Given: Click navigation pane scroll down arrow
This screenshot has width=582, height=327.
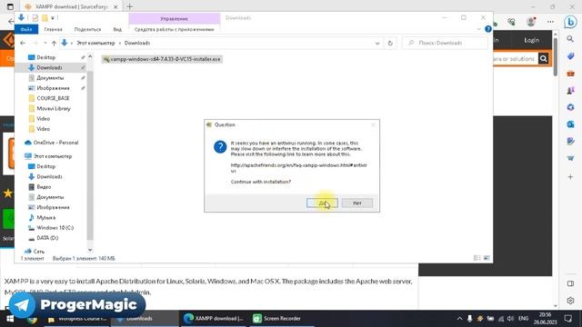Looking at the screenshot, I should (90, 250).
